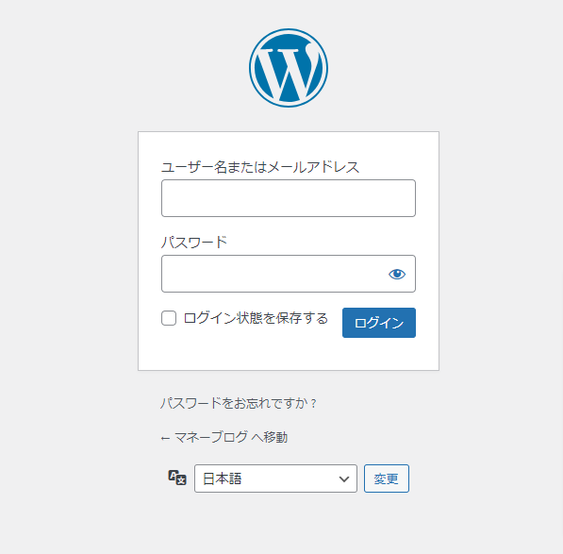The height and width of the screenshot is (554, 563).
Task: Click the ログイン状態を保存する label text
Action: 256,318
